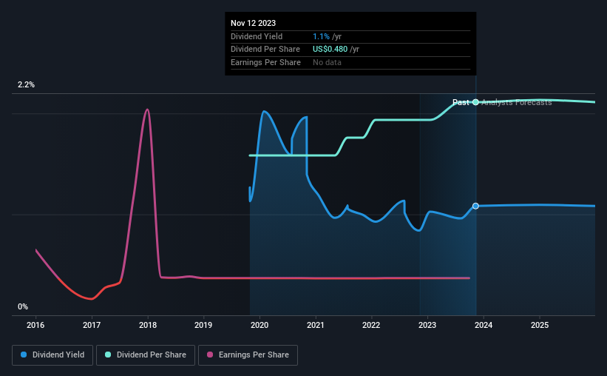
Task: Toggle the Earnings Per Share legend button
Action: [x=248, y=355]
